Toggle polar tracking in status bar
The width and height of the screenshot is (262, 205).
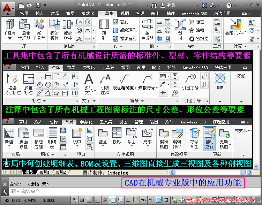pyautogui.click(x=105, y=200)
